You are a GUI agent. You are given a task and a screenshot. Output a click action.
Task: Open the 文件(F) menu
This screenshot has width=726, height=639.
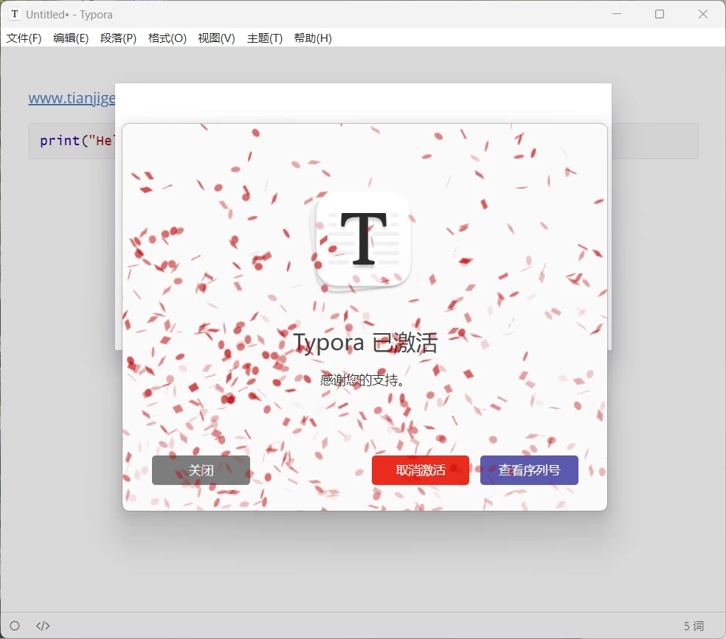pos(24,38)
